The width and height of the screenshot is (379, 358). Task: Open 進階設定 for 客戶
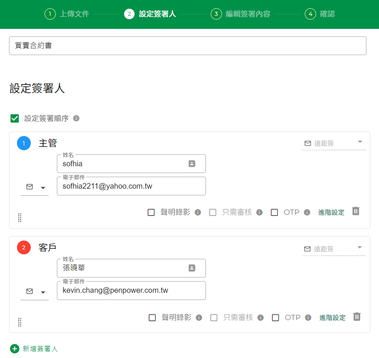click(x=332, y=318)
